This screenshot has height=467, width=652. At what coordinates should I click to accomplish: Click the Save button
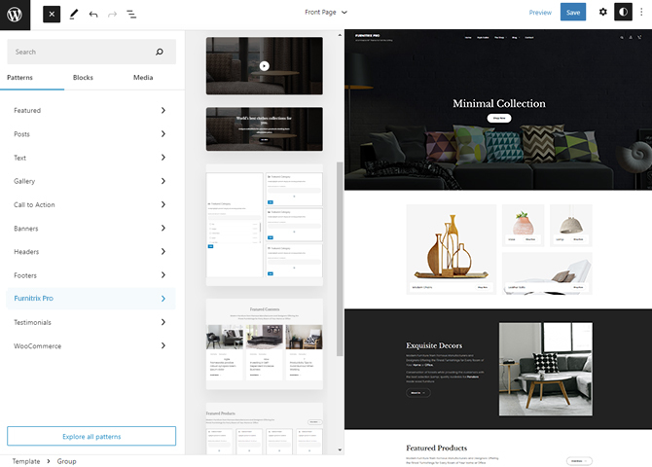pos(573,13)
